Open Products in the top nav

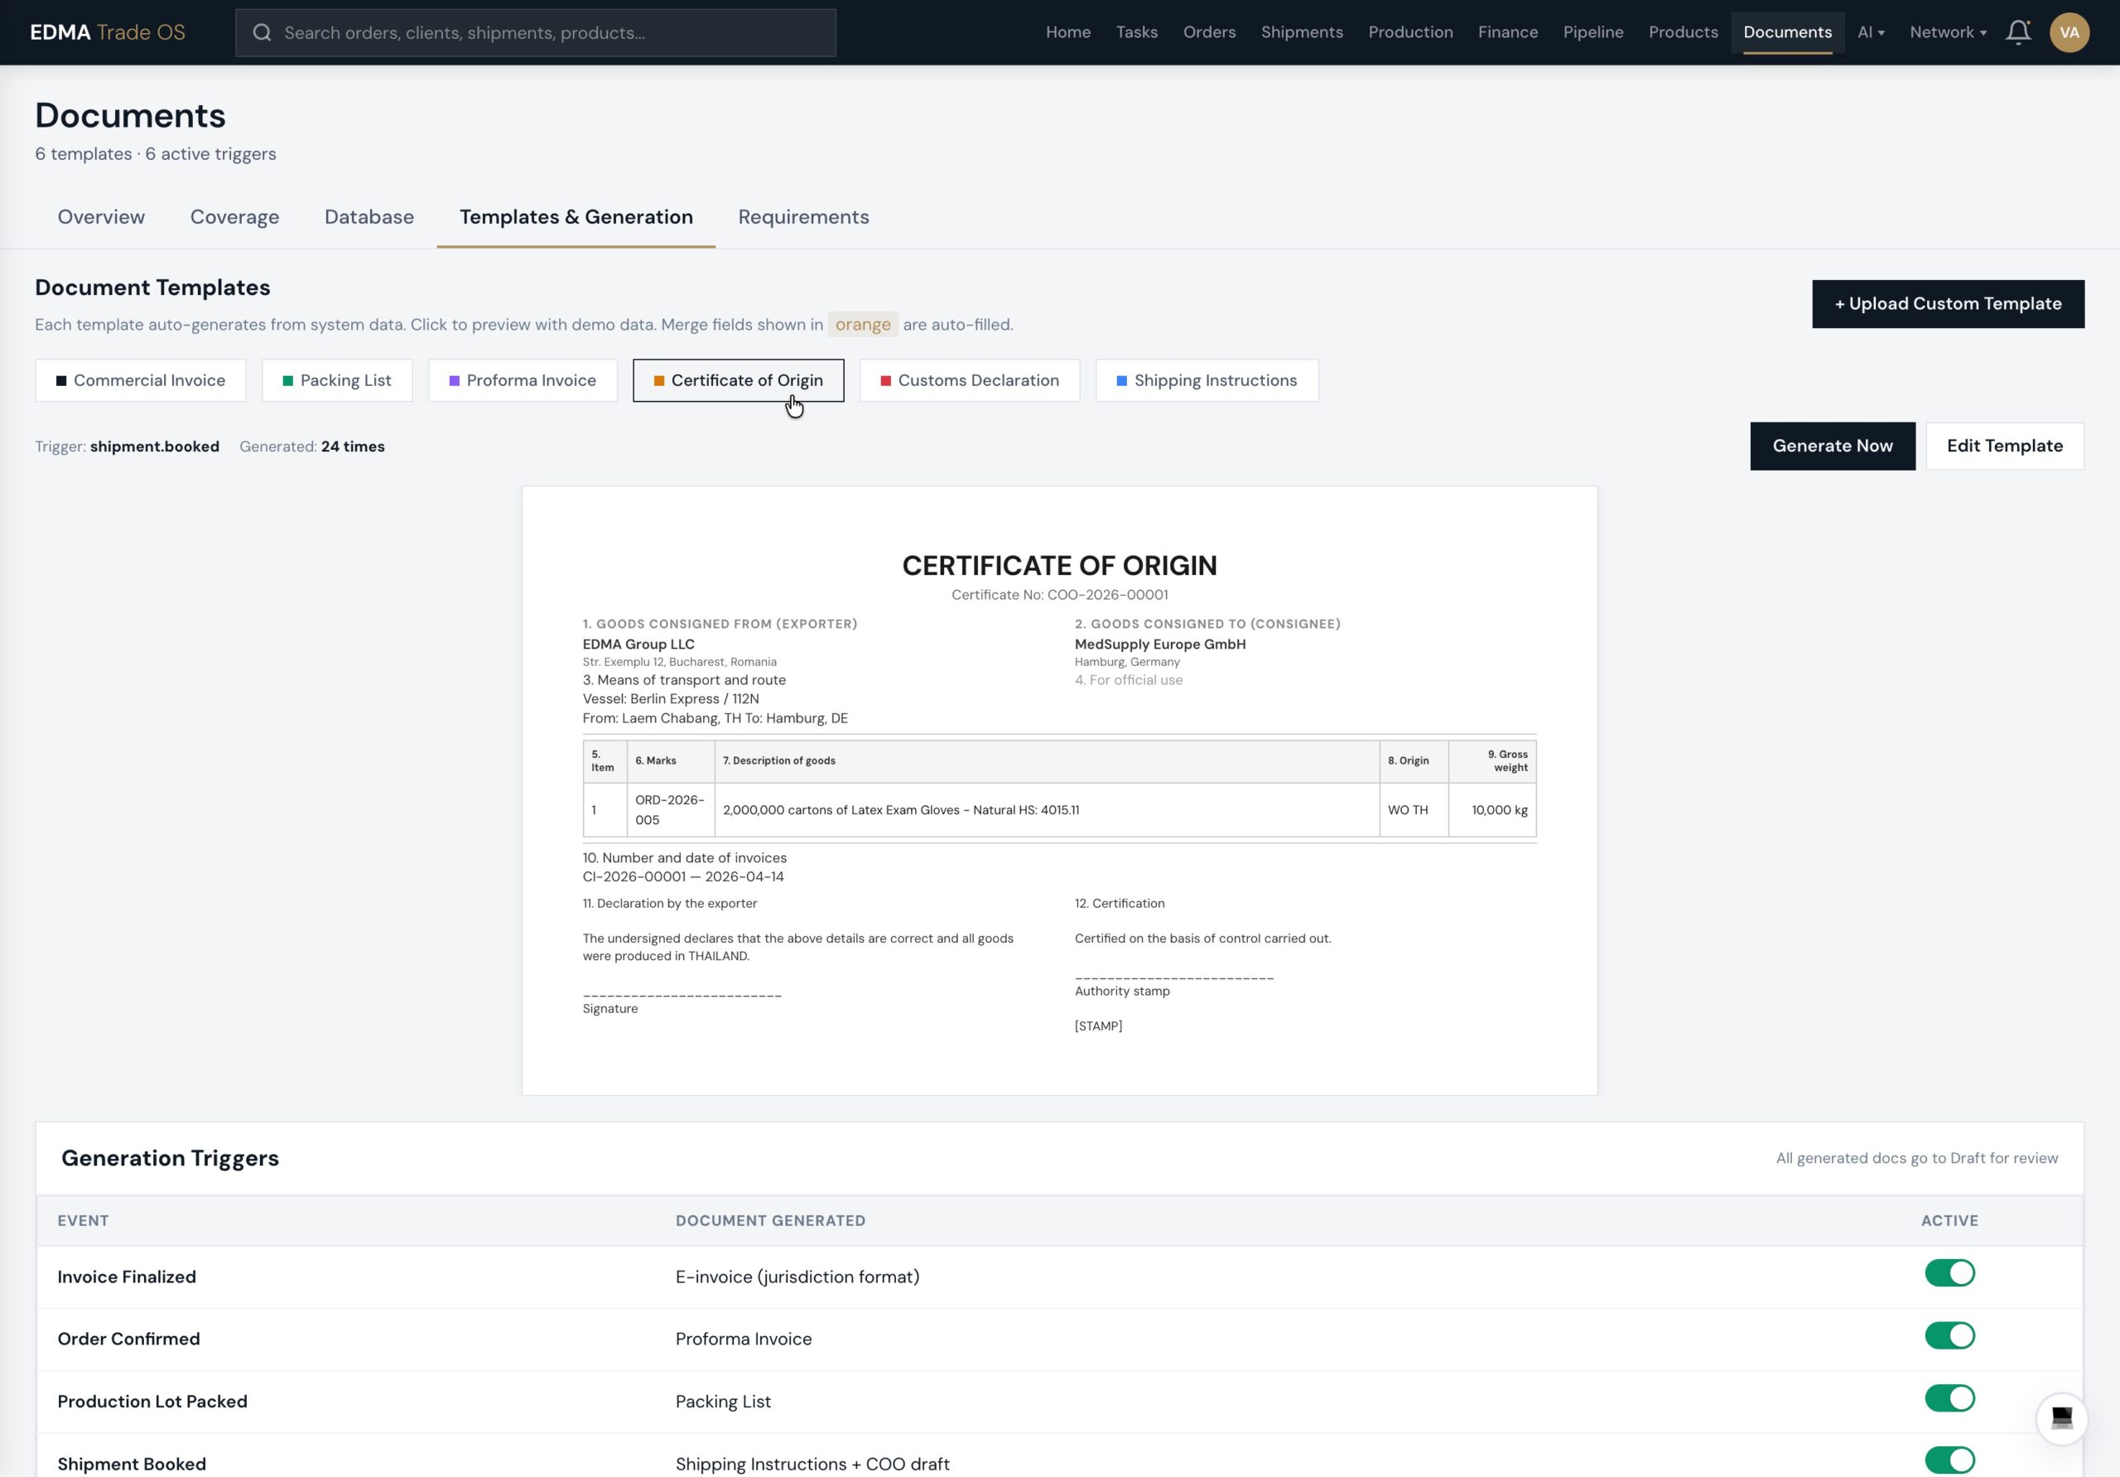[x=1684, y=32]
